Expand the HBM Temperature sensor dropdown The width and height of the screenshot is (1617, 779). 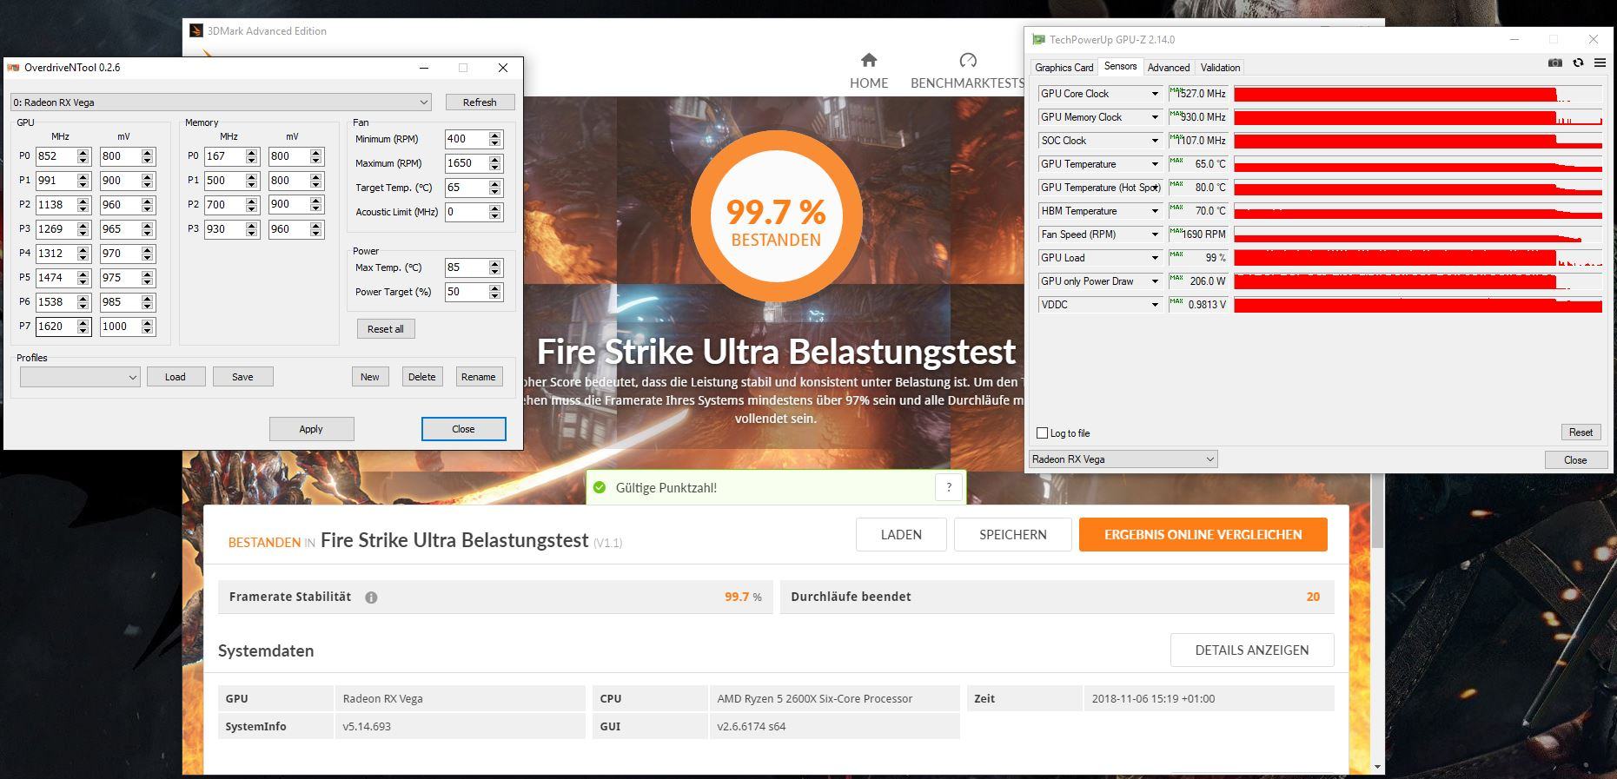pos(1155,211)
